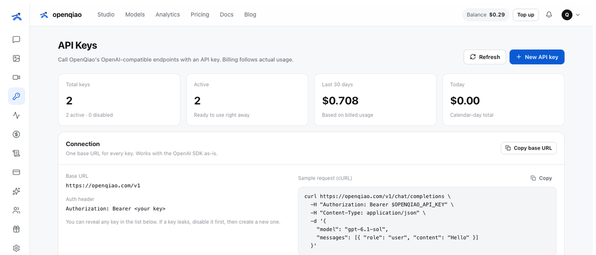Open the sparkles sidebar icon
The image size is (596, 255).
pos(16,191)
